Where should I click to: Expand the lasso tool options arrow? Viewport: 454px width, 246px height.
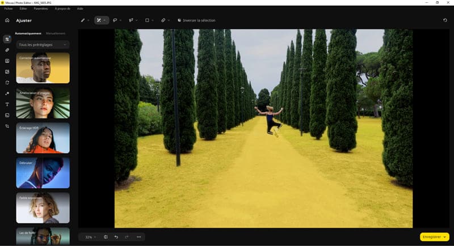120,20
